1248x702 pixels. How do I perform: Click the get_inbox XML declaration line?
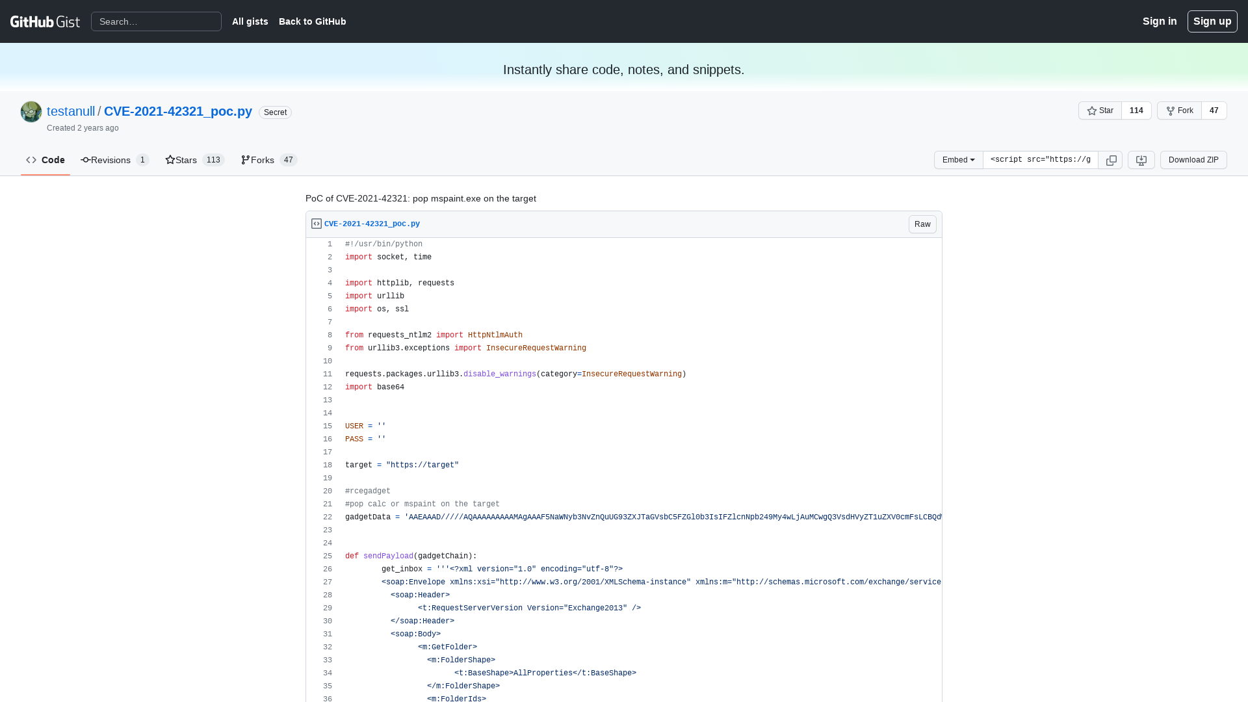pyautogui.click(x=502, y=569)
